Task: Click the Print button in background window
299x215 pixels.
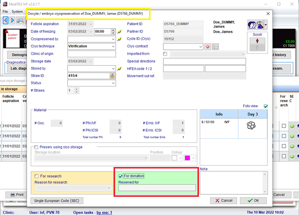Action: 17,195
